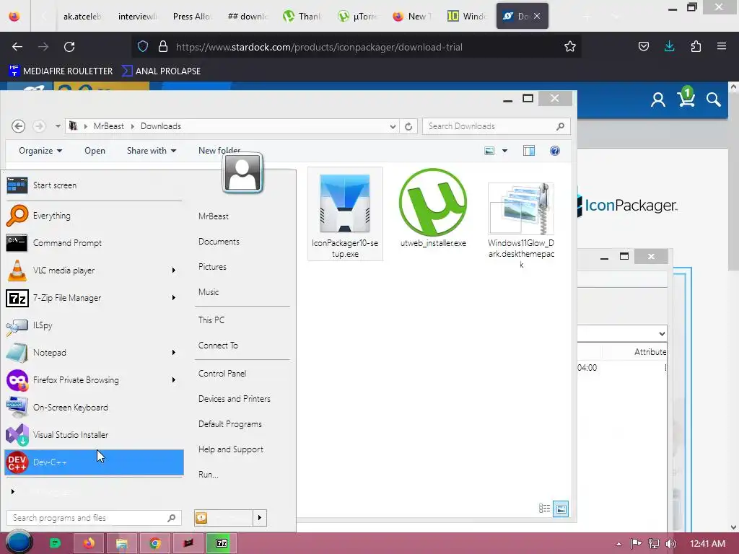The width and height of the screenshot is (739, 554).
Task: Launch Dev-C++ from Start menu
Action: [93, 462]
